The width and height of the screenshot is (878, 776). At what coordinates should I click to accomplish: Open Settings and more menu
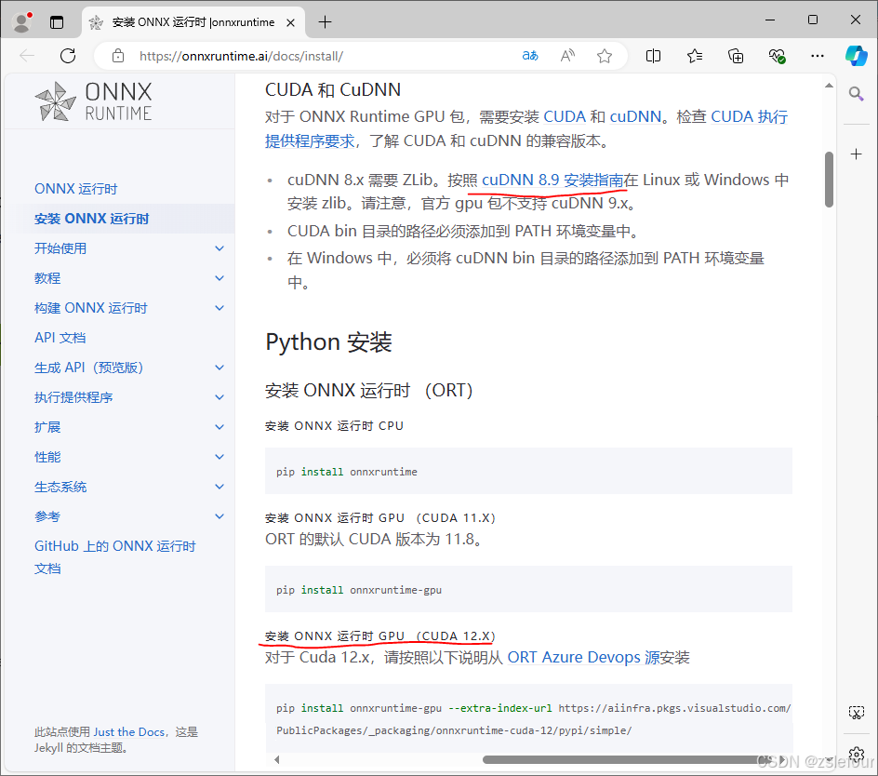[x=818, y=56]
